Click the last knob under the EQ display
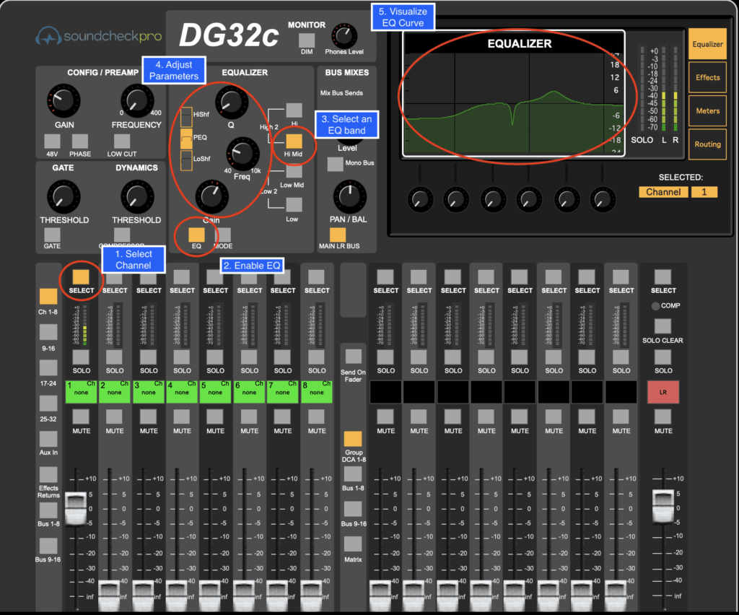Screen dimensions: 739x615 click(x=603, y=199)
